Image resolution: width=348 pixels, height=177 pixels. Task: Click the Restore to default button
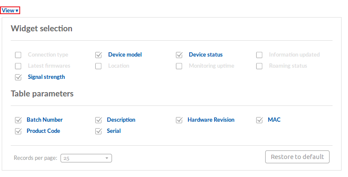(x=297, y=157)
